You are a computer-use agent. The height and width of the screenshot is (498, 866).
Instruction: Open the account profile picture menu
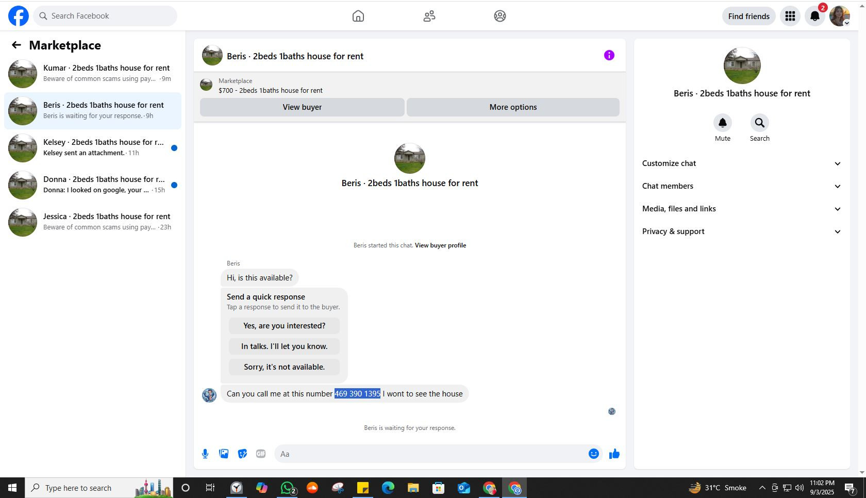[x=840, y=16]
